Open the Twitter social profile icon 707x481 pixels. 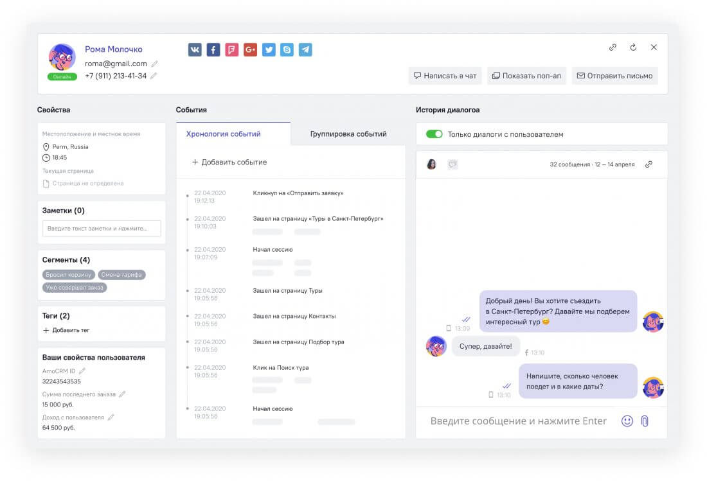[269, 49]
